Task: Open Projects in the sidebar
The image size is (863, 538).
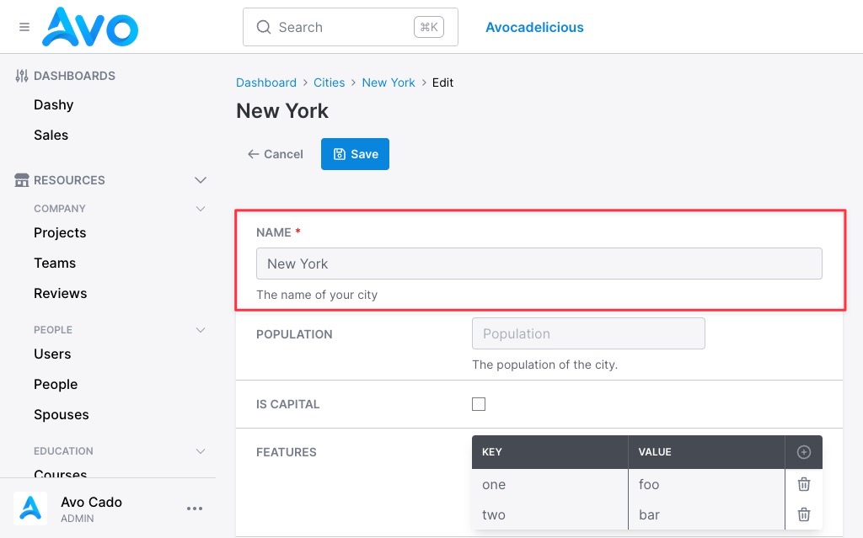Action: [x=60, y=232]
